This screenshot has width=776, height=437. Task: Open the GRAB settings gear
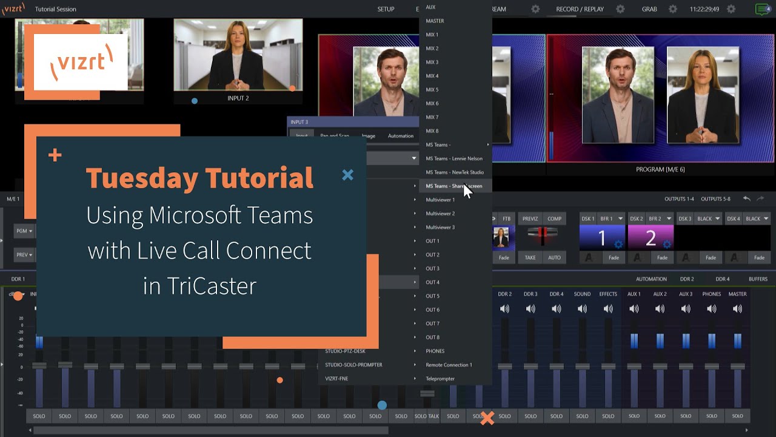pos(673,9)
